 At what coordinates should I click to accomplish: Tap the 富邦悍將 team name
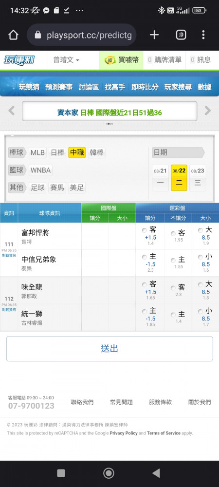click(x=36, y=232)
